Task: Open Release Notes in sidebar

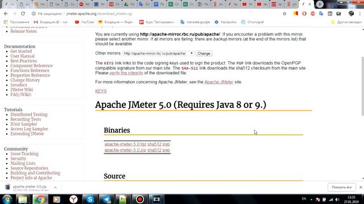Action: point(23,31)
